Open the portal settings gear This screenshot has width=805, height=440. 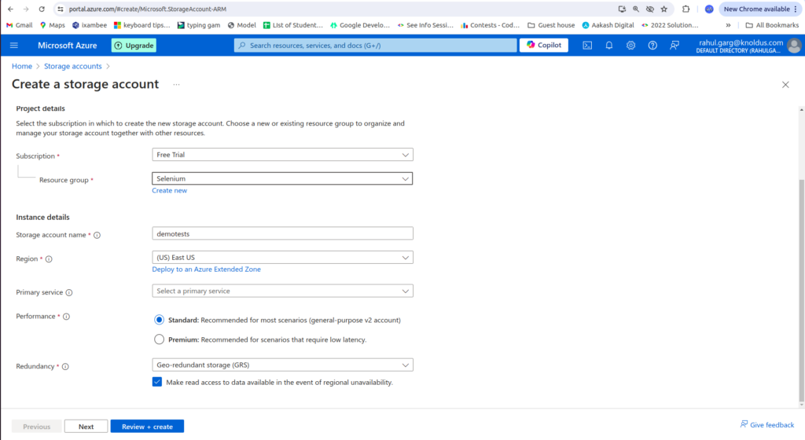coord(630,46)
